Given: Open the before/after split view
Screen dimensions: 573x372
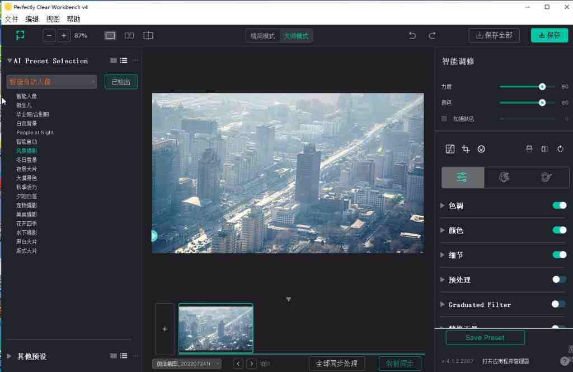Looking at the screenshot, I should click(129, 35).
